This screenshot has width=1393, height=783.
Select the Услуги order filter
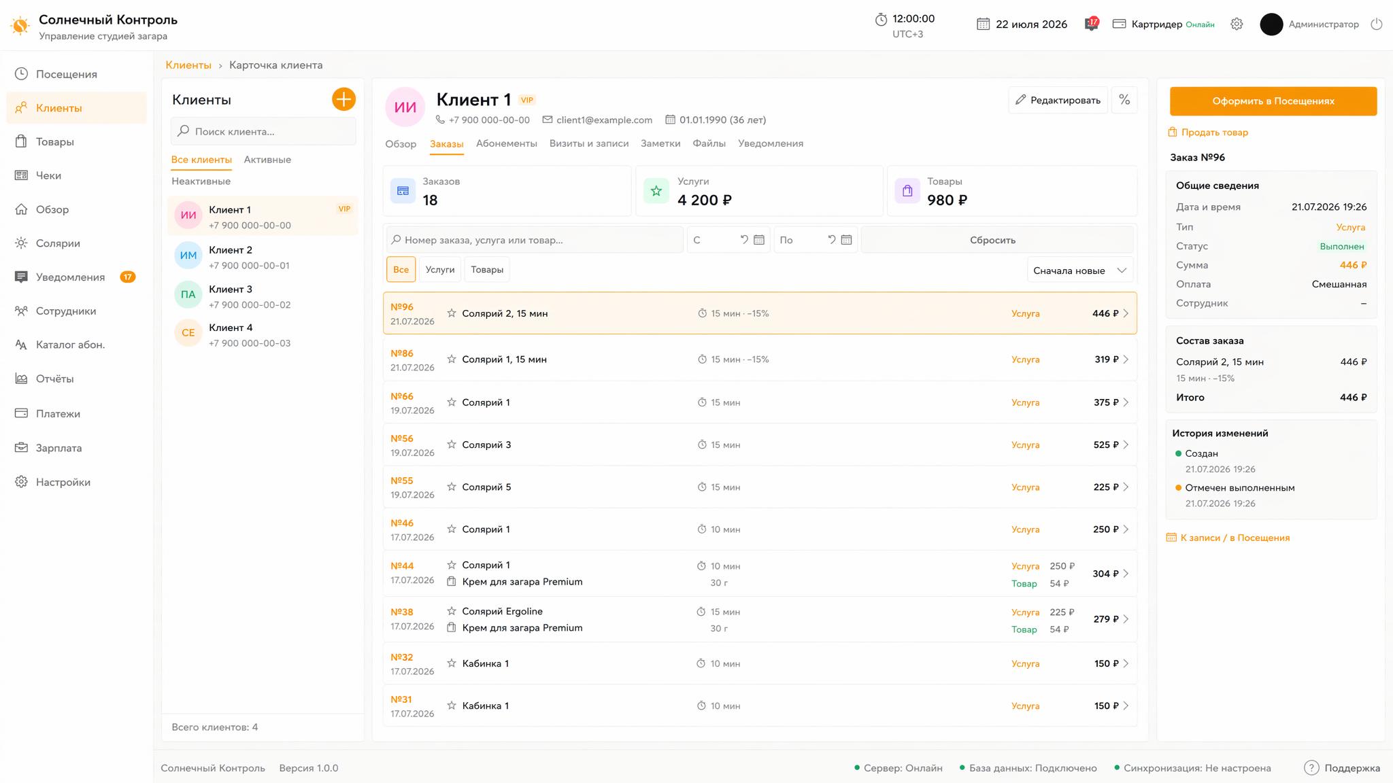click(440, 269)
